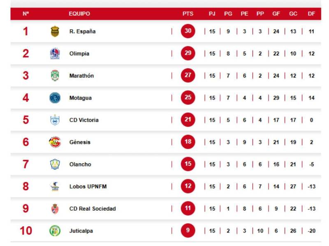329x246 pixels.
Task: Click the CD Real Sociedad crest
Action: tap(55, 209)
